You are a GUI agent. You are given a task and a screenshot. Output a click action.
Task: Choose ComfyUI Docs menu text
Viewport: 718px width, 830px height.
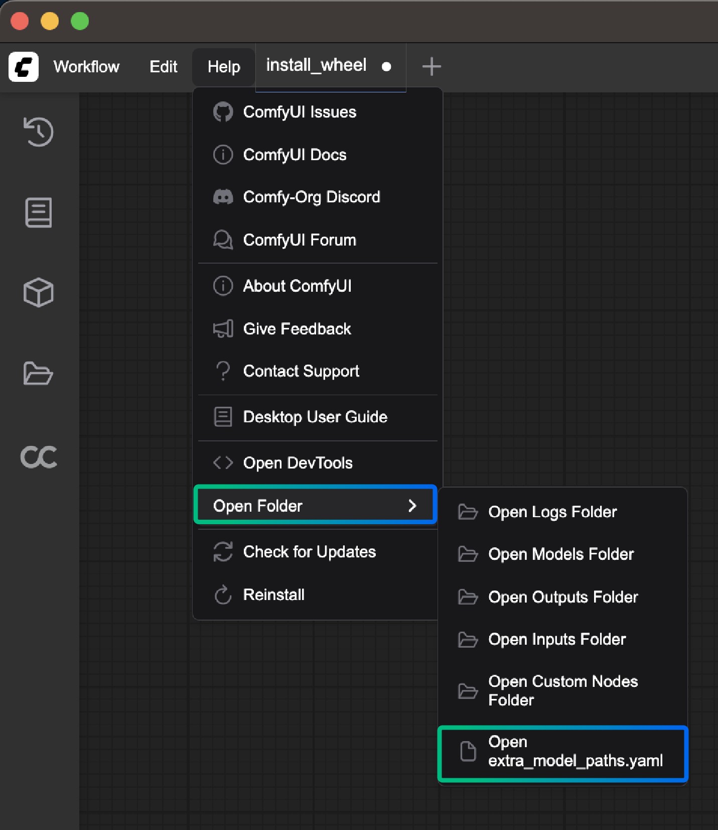(x=295, y=155)
